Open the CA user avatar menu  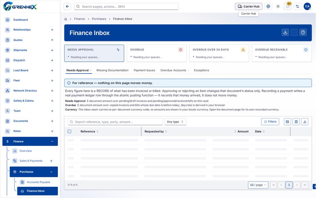point(307,7)
